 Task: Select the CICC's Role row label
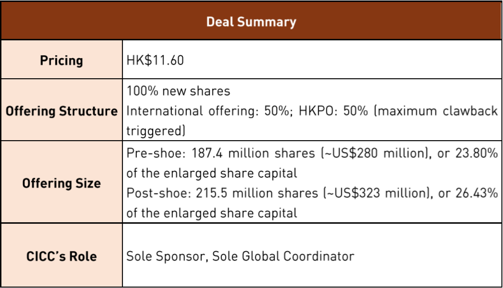click(61, 256)
